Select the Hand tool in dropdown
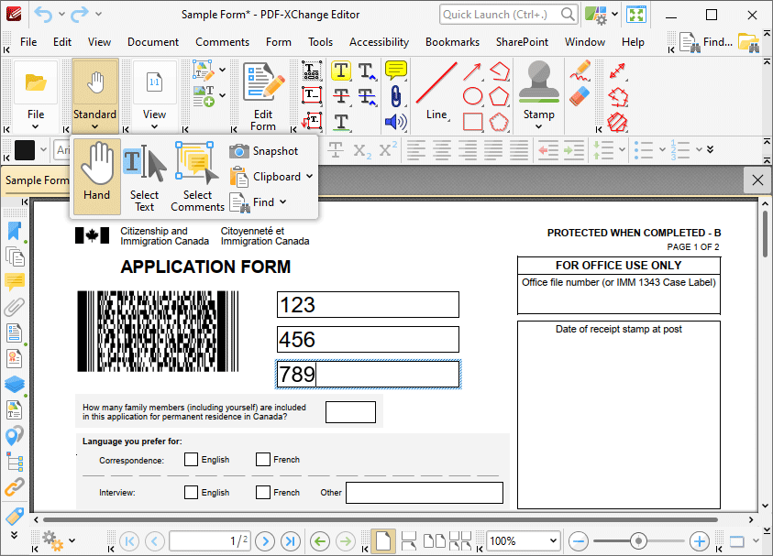This screenshot has width=773, height=556. pyautogui.click(x=96, y=176)
